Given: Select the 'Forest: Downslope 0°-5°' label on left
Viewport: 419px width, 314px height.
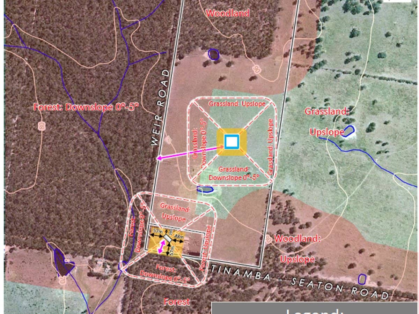Looking at the screenshot, I should point(86,107).
